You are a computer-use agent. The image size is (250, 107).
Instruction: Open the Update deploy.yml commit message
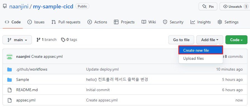[102, 69]
